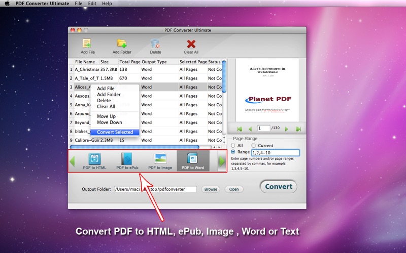The height and width of the screenshot is (253, 406).
Task: Select the A_Tale_of_T file row
Action: (145, 78)
